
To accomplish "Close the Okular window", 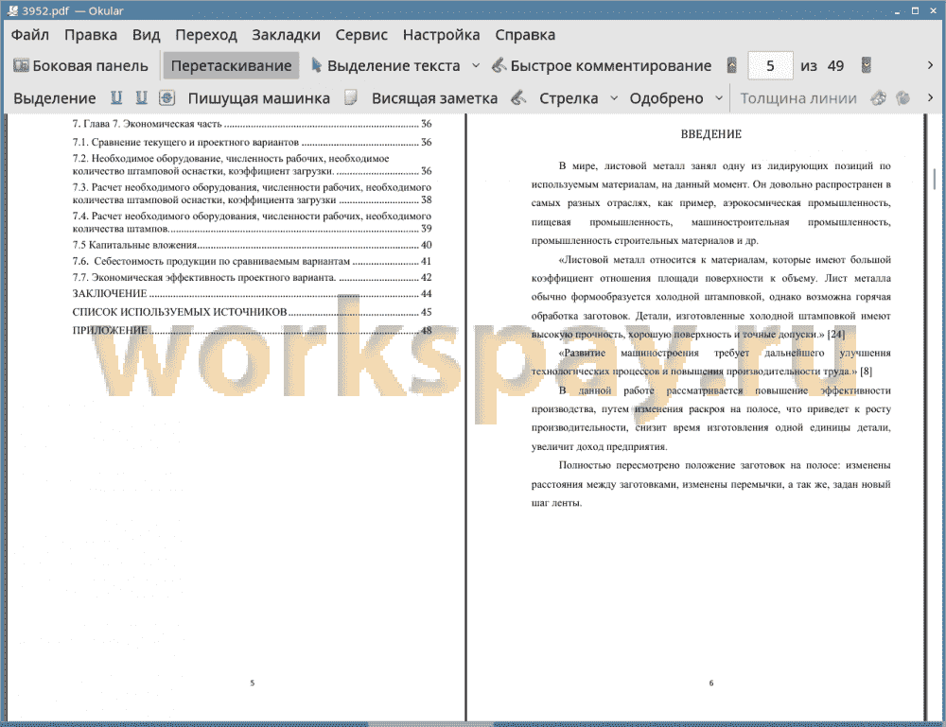I will [x=934, y=10].
